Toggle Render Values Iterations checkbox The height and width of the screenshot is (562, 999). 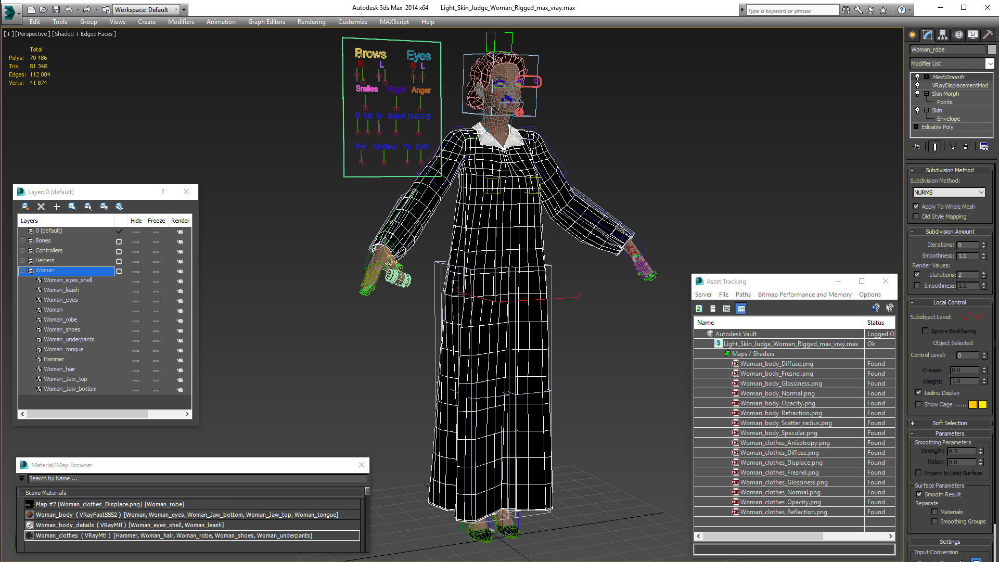pos(917,274)
